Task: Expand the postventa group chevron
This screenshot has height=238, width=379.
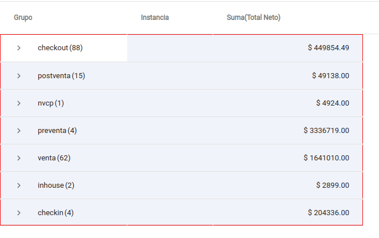Action: pos(19,75)
